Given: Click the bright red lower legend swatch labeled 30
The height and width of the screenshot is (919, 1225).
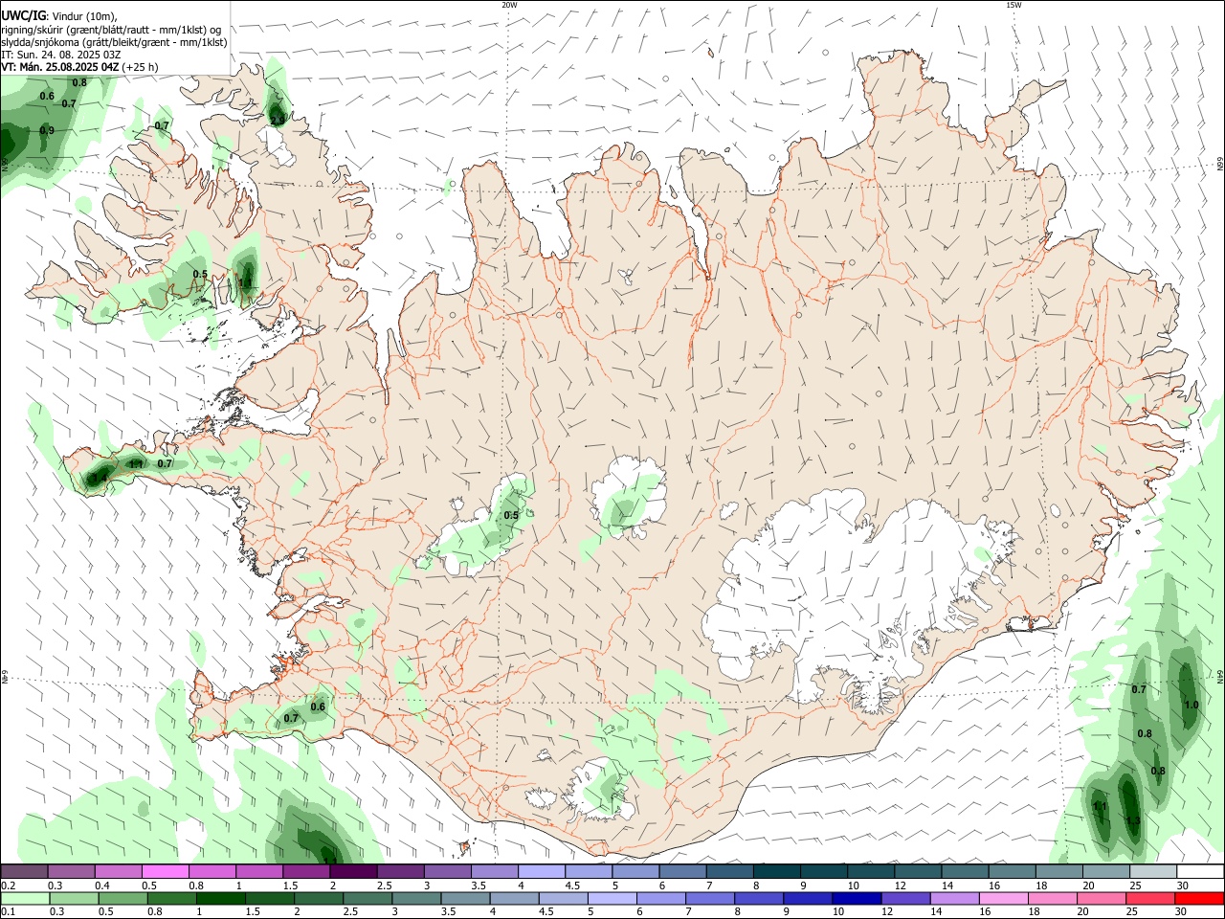Looking at the screenshot, I should [1200, 898].
